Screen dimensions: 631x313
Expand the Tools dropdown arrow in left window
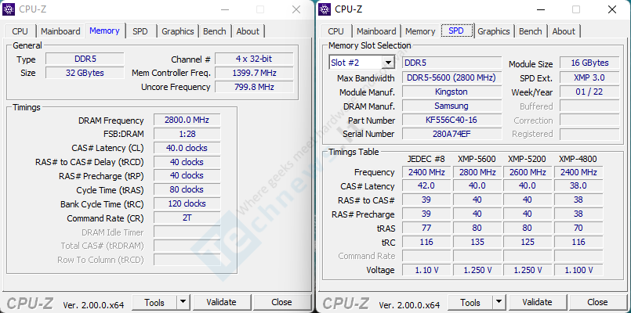point(183,302)
